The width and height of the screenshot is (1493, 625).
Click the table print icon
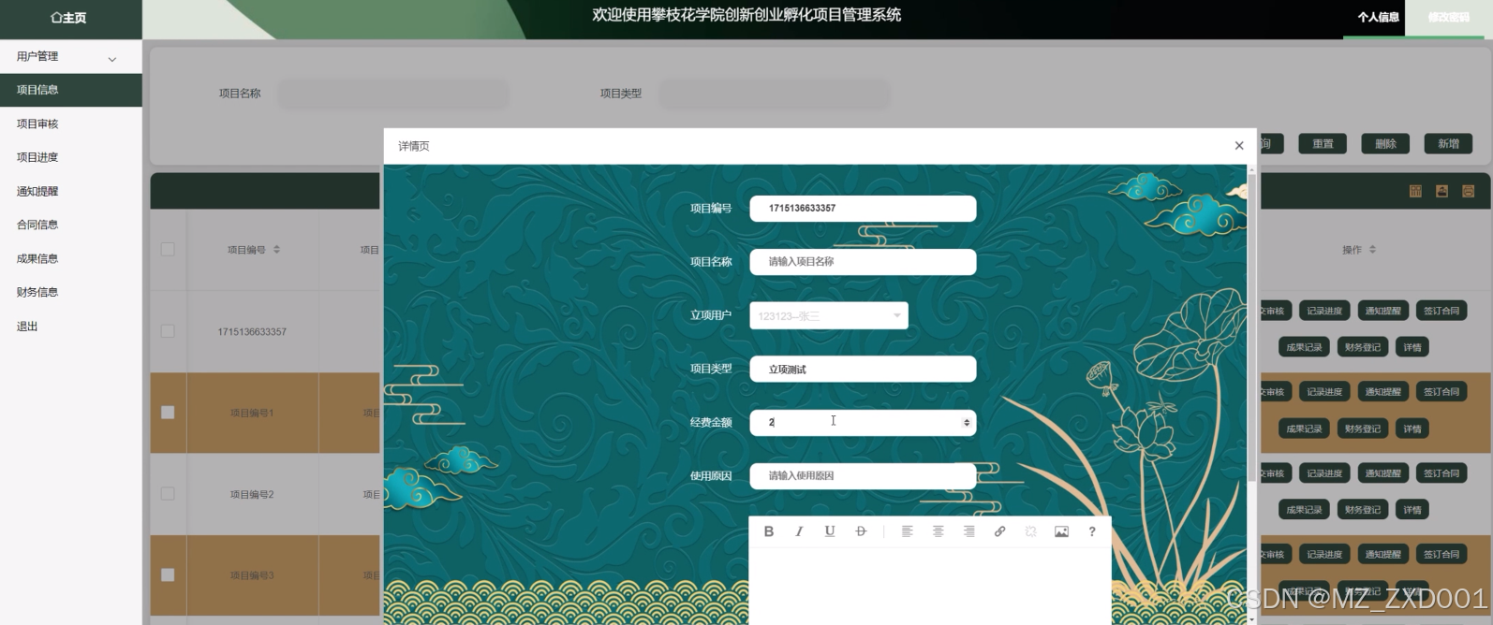(x=1468, y=191)
